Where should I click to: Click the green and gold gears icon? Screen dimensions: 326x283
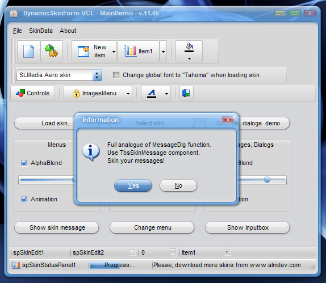[52, 51]
